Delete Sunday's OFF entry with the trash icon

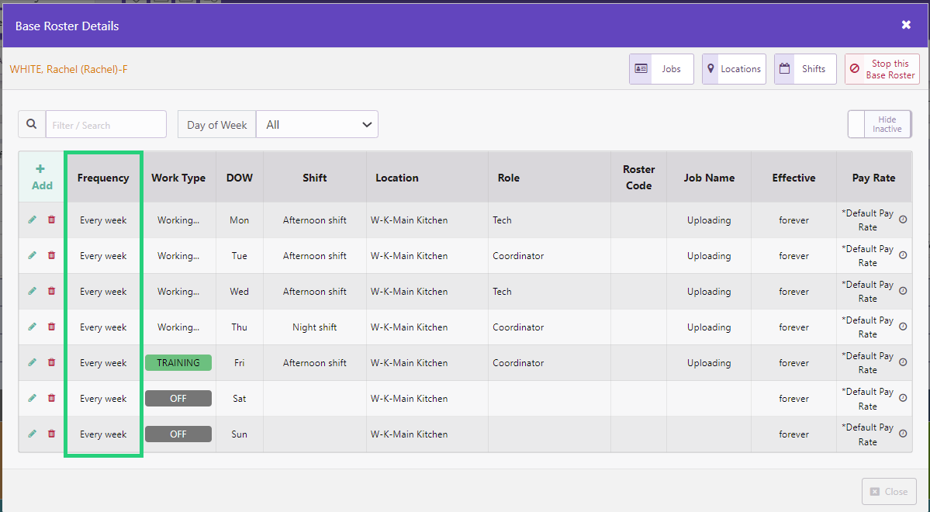click(x=51, y=434)
